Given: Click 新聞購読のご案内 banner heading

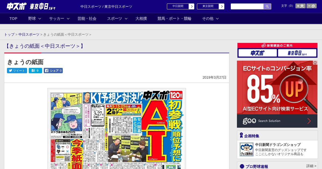Looking at the screenshot, I should 277,46.
